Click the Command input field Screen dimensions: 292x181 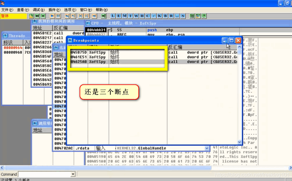click(x=44, y=174)
